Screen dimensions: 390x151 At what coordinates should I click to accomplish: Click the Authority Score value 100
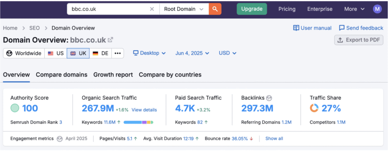[x=30, y=108]
